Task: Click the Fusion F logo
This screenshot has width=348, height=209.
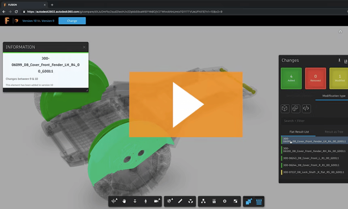Action: 7,21
